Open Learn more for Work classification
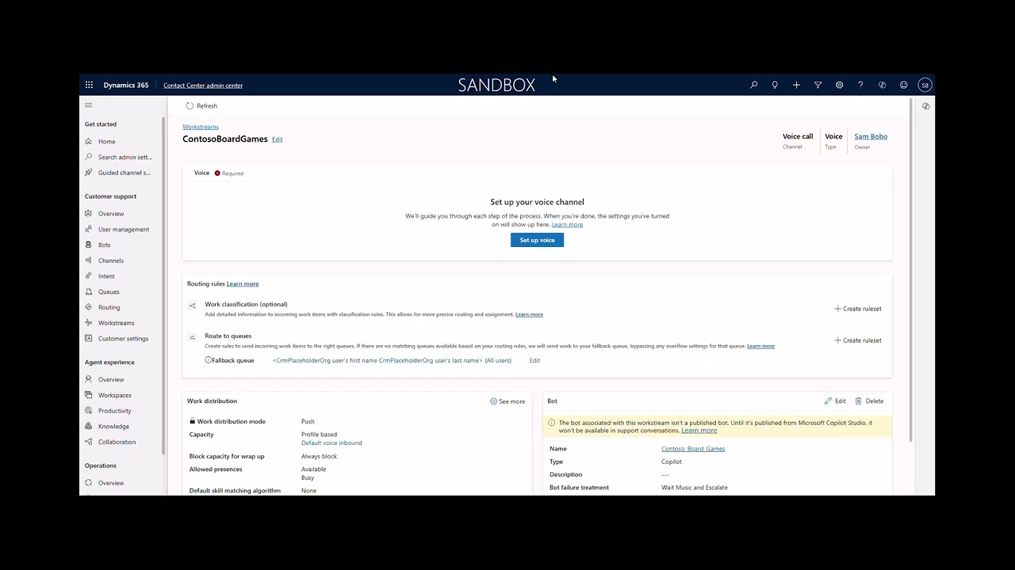Viewport: 1015px width, 570px height. [x=529, y=314]
